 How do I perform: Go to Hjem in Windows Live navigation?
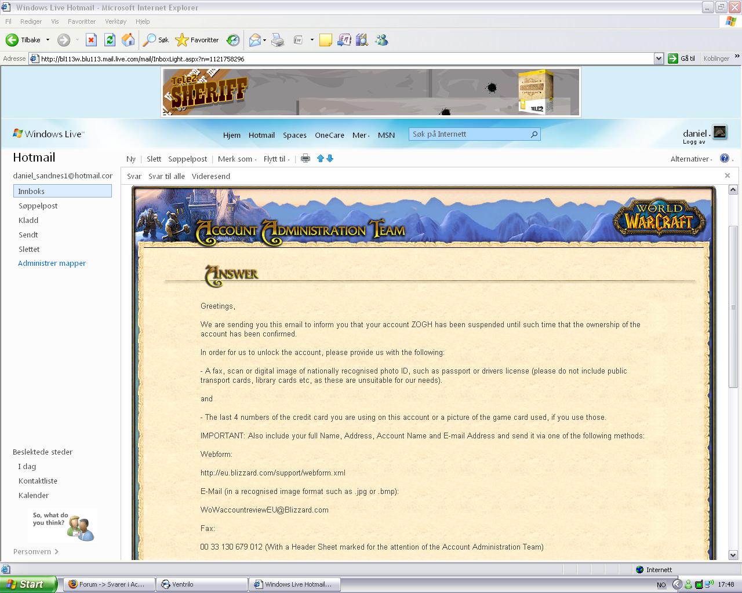232,135
